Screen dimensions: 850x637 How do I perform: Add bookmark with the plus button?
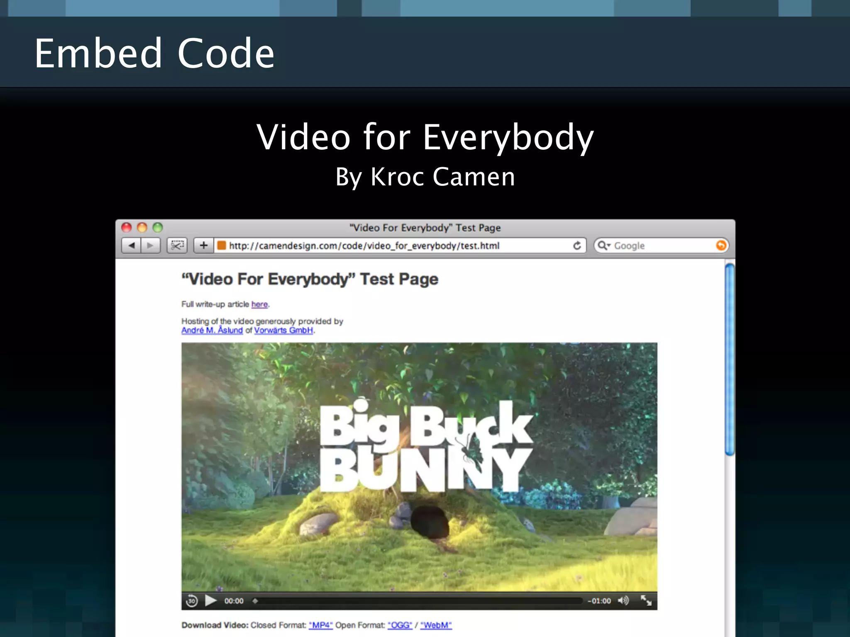pyautogui.click(x=203, y=246)
